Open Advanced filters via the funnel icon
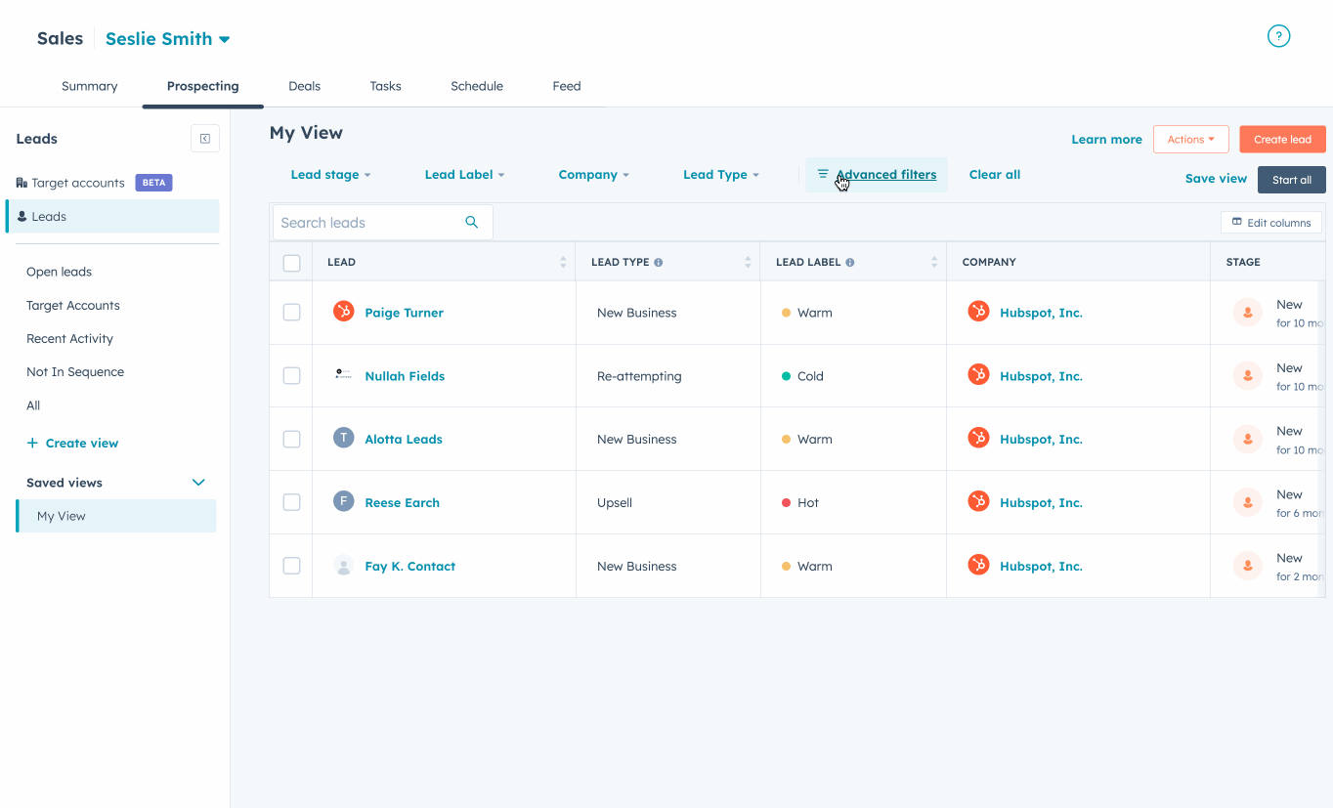This screenshot has height=808, width=1333. click(x=822, y=174)
